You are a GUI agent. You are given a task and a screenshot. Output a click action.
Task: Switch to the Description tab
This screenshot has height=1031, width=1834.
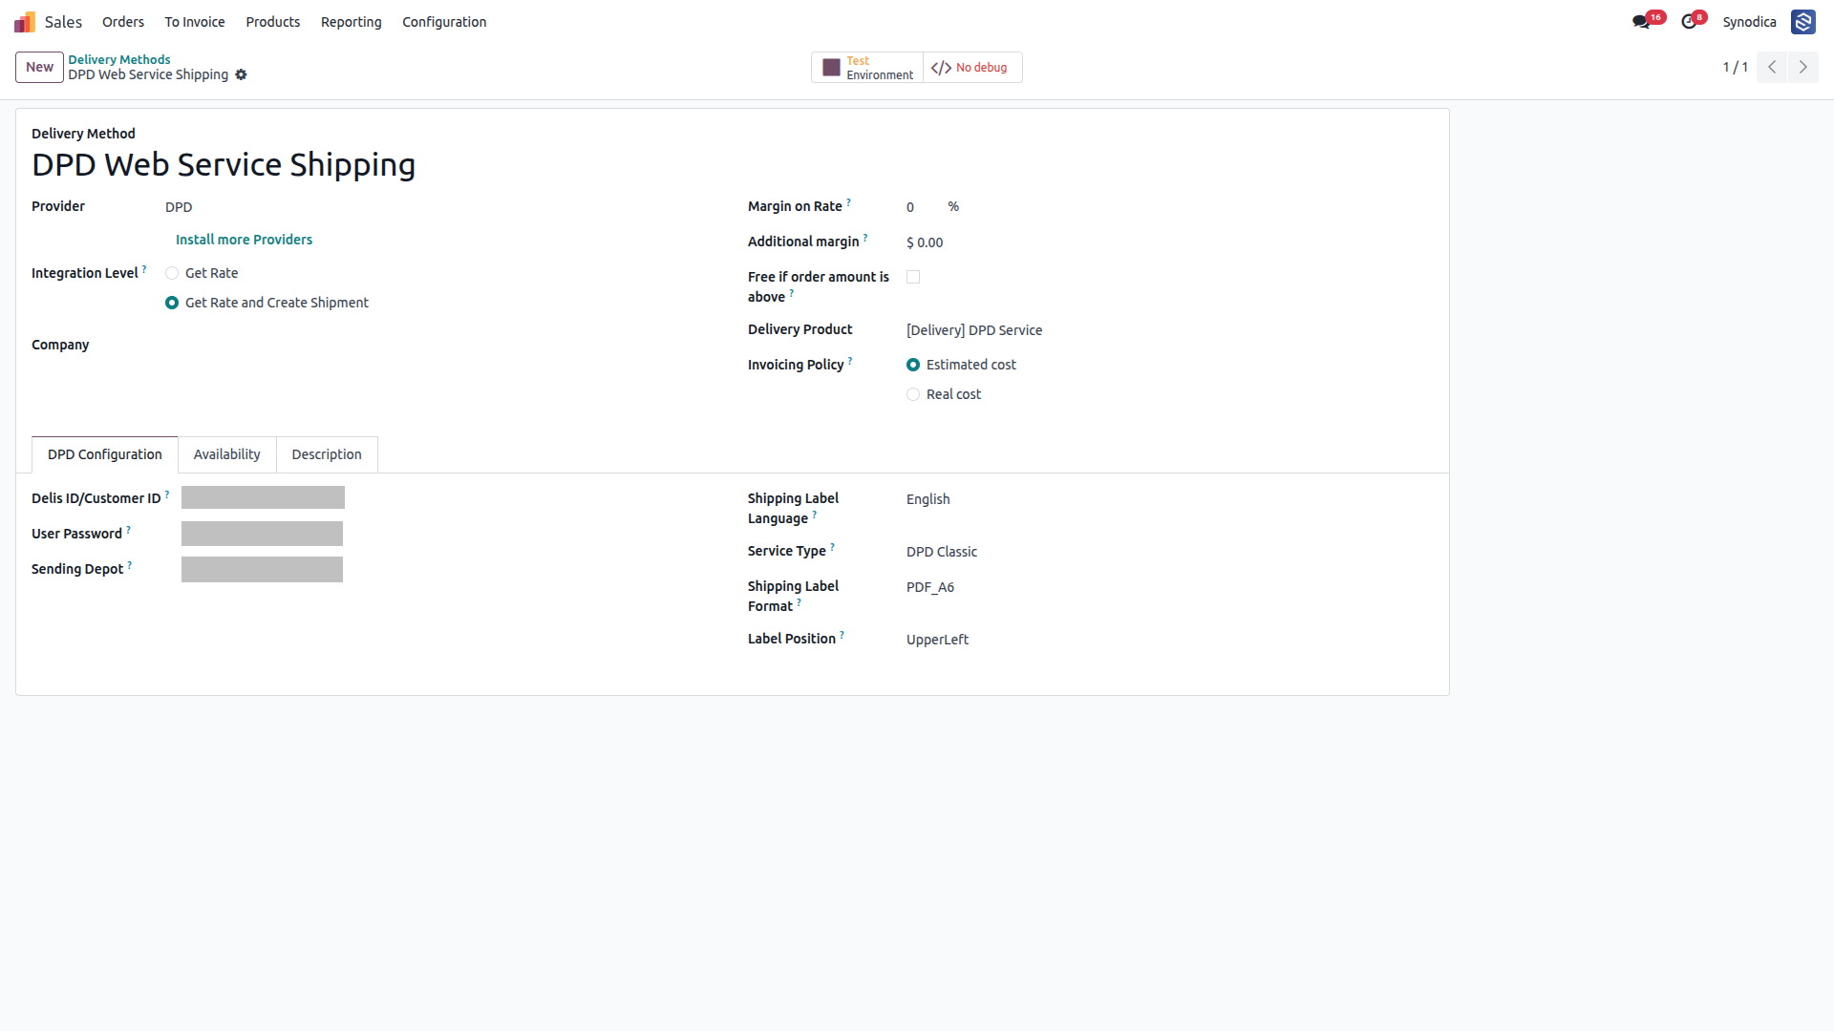327,454
